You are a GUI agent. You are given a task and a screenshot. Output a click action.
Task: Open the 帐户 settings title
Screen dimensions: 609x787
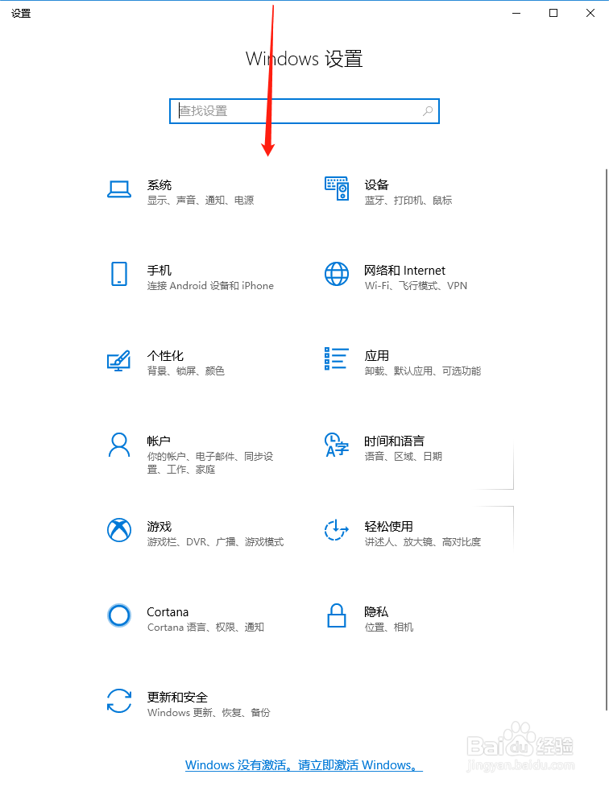pos(159,441)
